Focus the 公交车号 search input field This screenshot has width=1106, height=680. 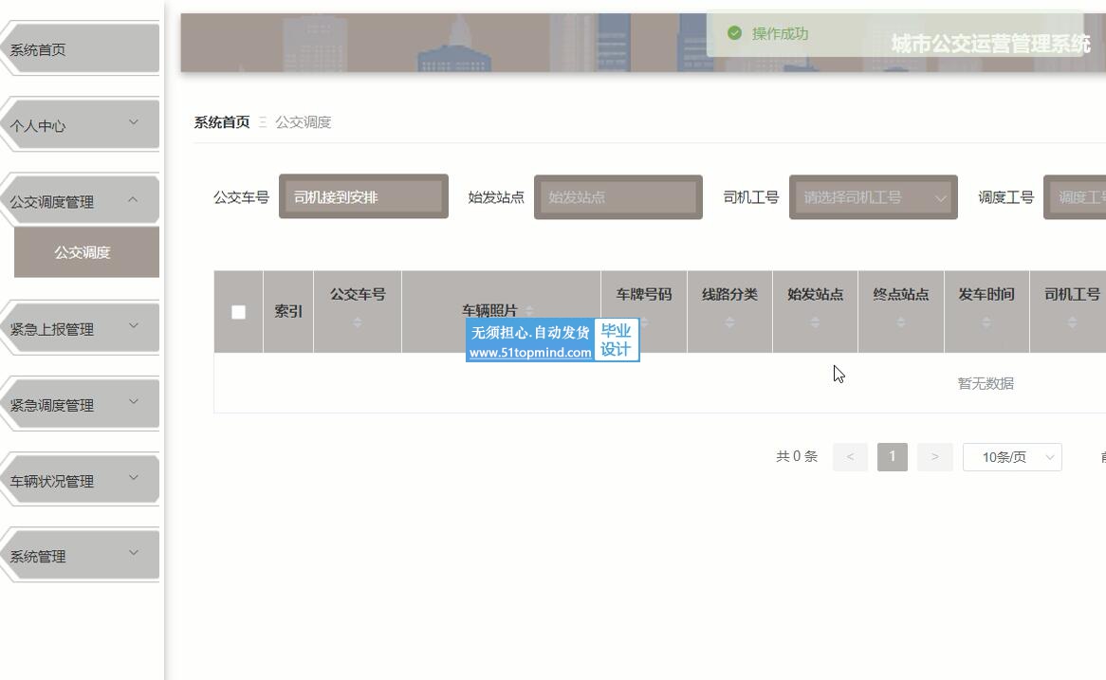[x=363, y=197]
